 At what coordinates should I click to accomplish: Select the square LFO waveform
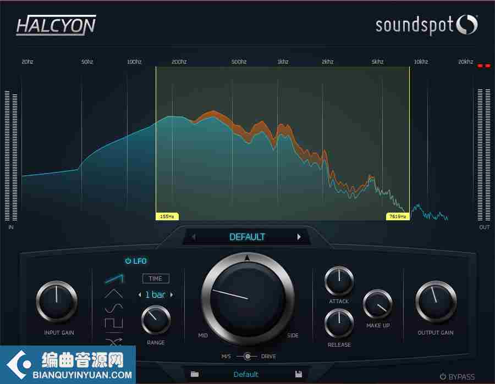point(114,323)
